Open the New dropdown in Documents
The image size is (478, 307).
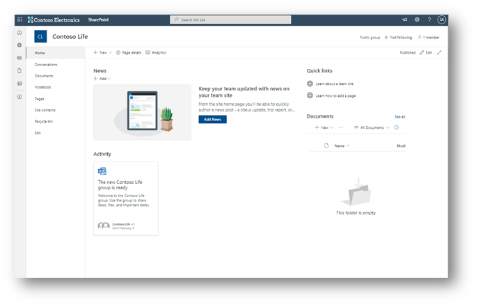(324, 127)
